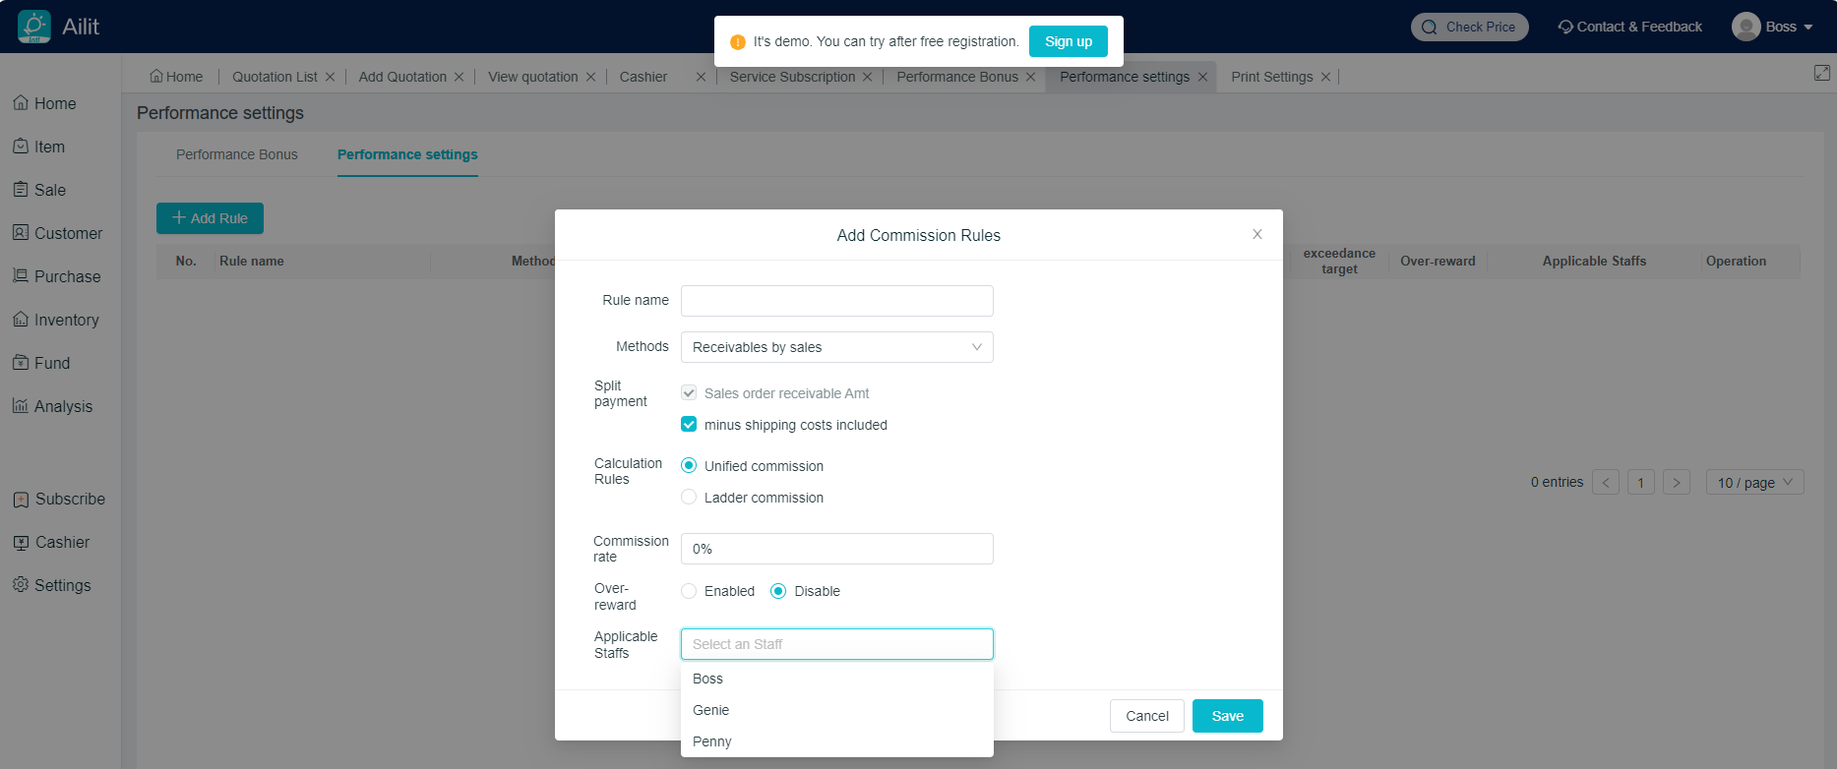The width and height of the screenshot is (1837, 769).
Task: Click the Fund sidebar icon
Action: point(21,363)
